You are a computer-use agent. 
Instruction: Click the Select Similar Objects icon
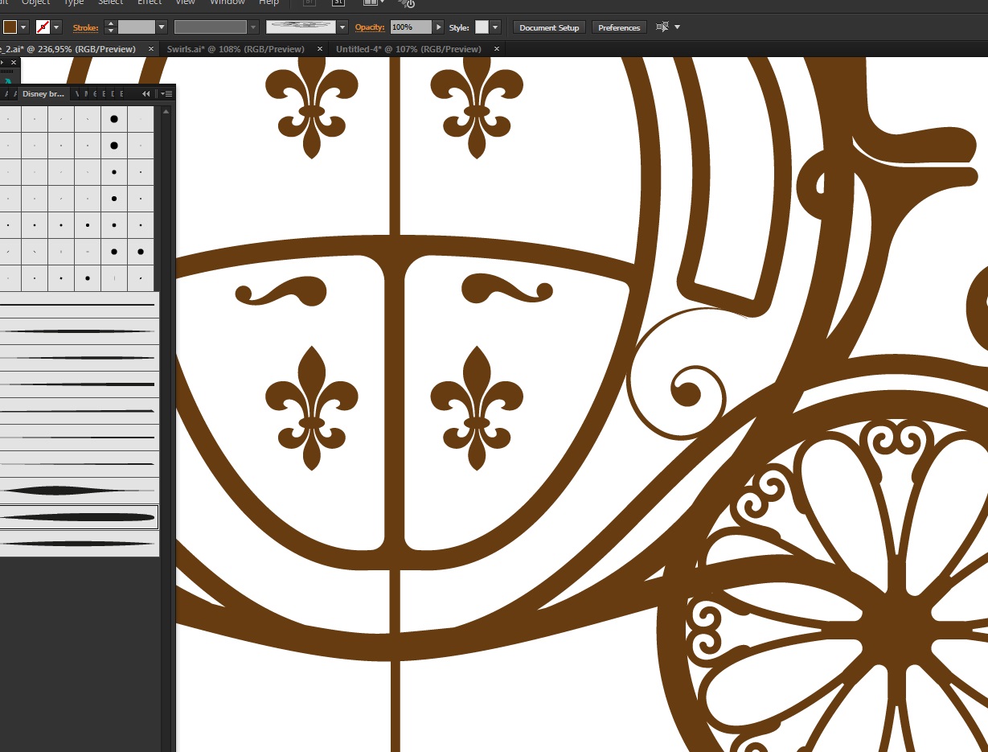coord(662,27)
